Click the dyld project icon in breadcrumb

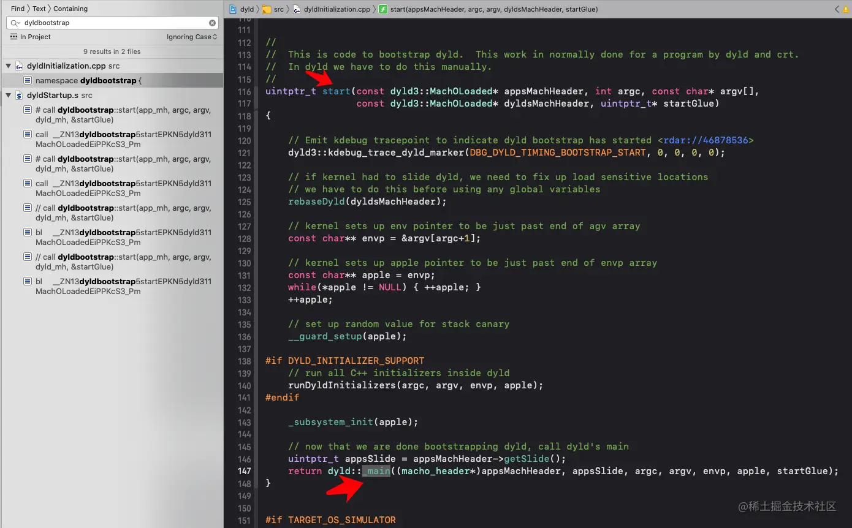(x=233, y=9)
